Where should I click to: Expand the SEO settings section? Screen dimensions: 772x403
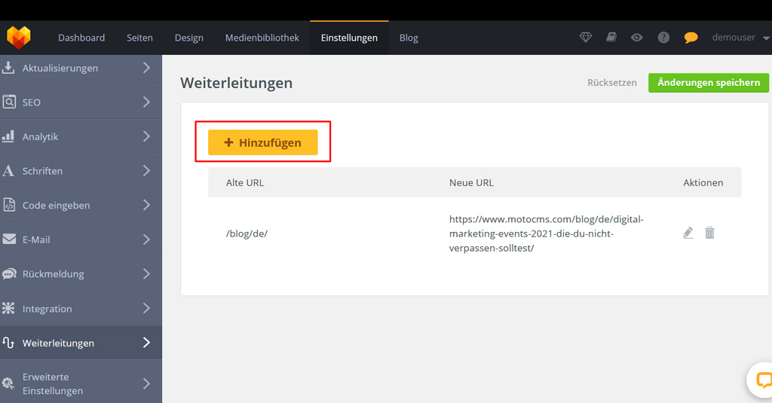pos(81,102)
